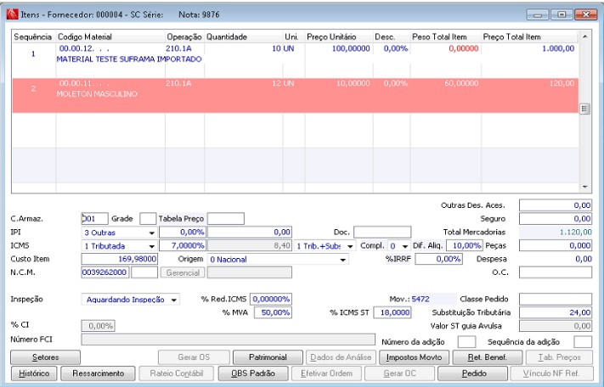604x387 pixels.
Task: Click the IPI percentage field 0,00%
Action: [x=183, y=232]
